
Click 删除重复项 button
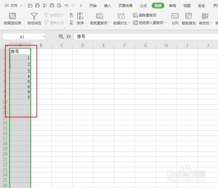pyautogui.click(x=145, y=15)
